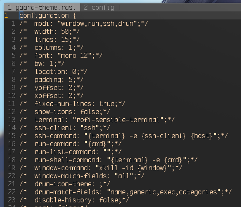Click the 'disable-history: false' line

pos(74,200)
